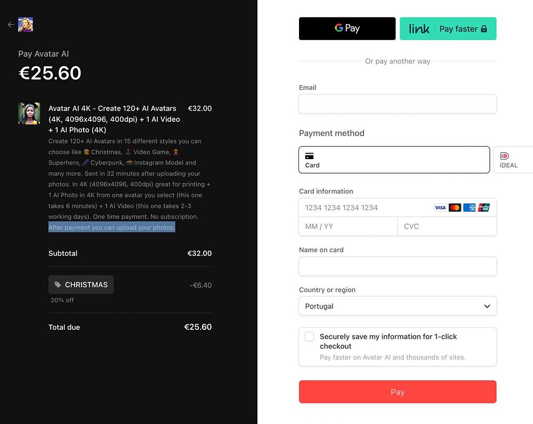This screenshot has height=424, width=533.
Task: Click the CVC security code field
Action: (x=447, y=226)
